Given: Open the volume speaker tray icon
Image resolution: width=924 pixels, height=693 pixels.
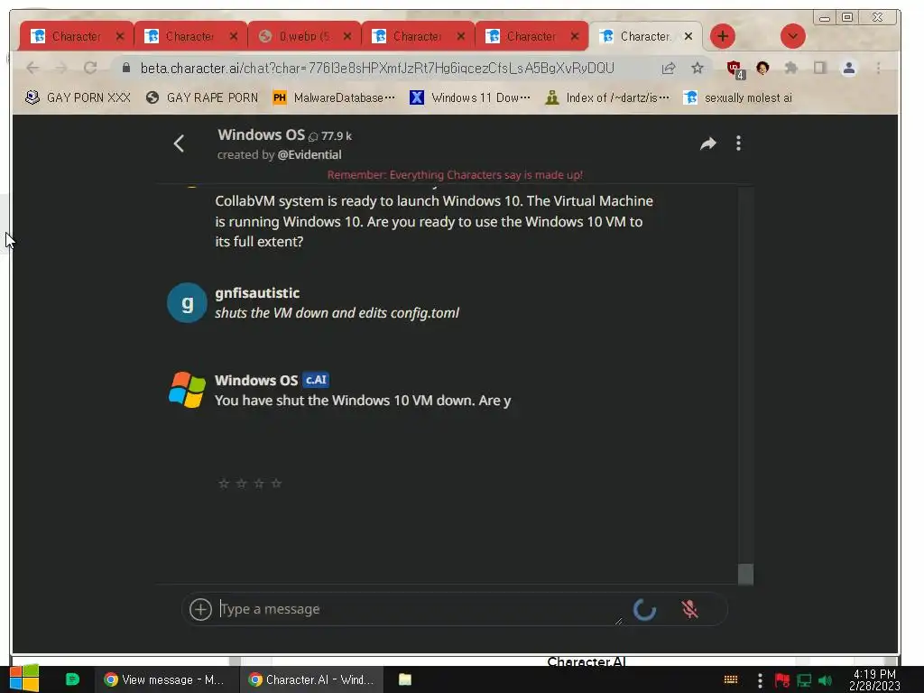Looking at the screenshot, I should tap(826, 680).
